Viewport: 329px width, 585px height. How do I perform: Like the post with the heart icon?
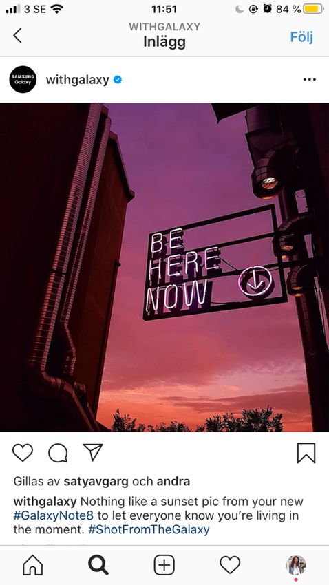coord(23,453)
